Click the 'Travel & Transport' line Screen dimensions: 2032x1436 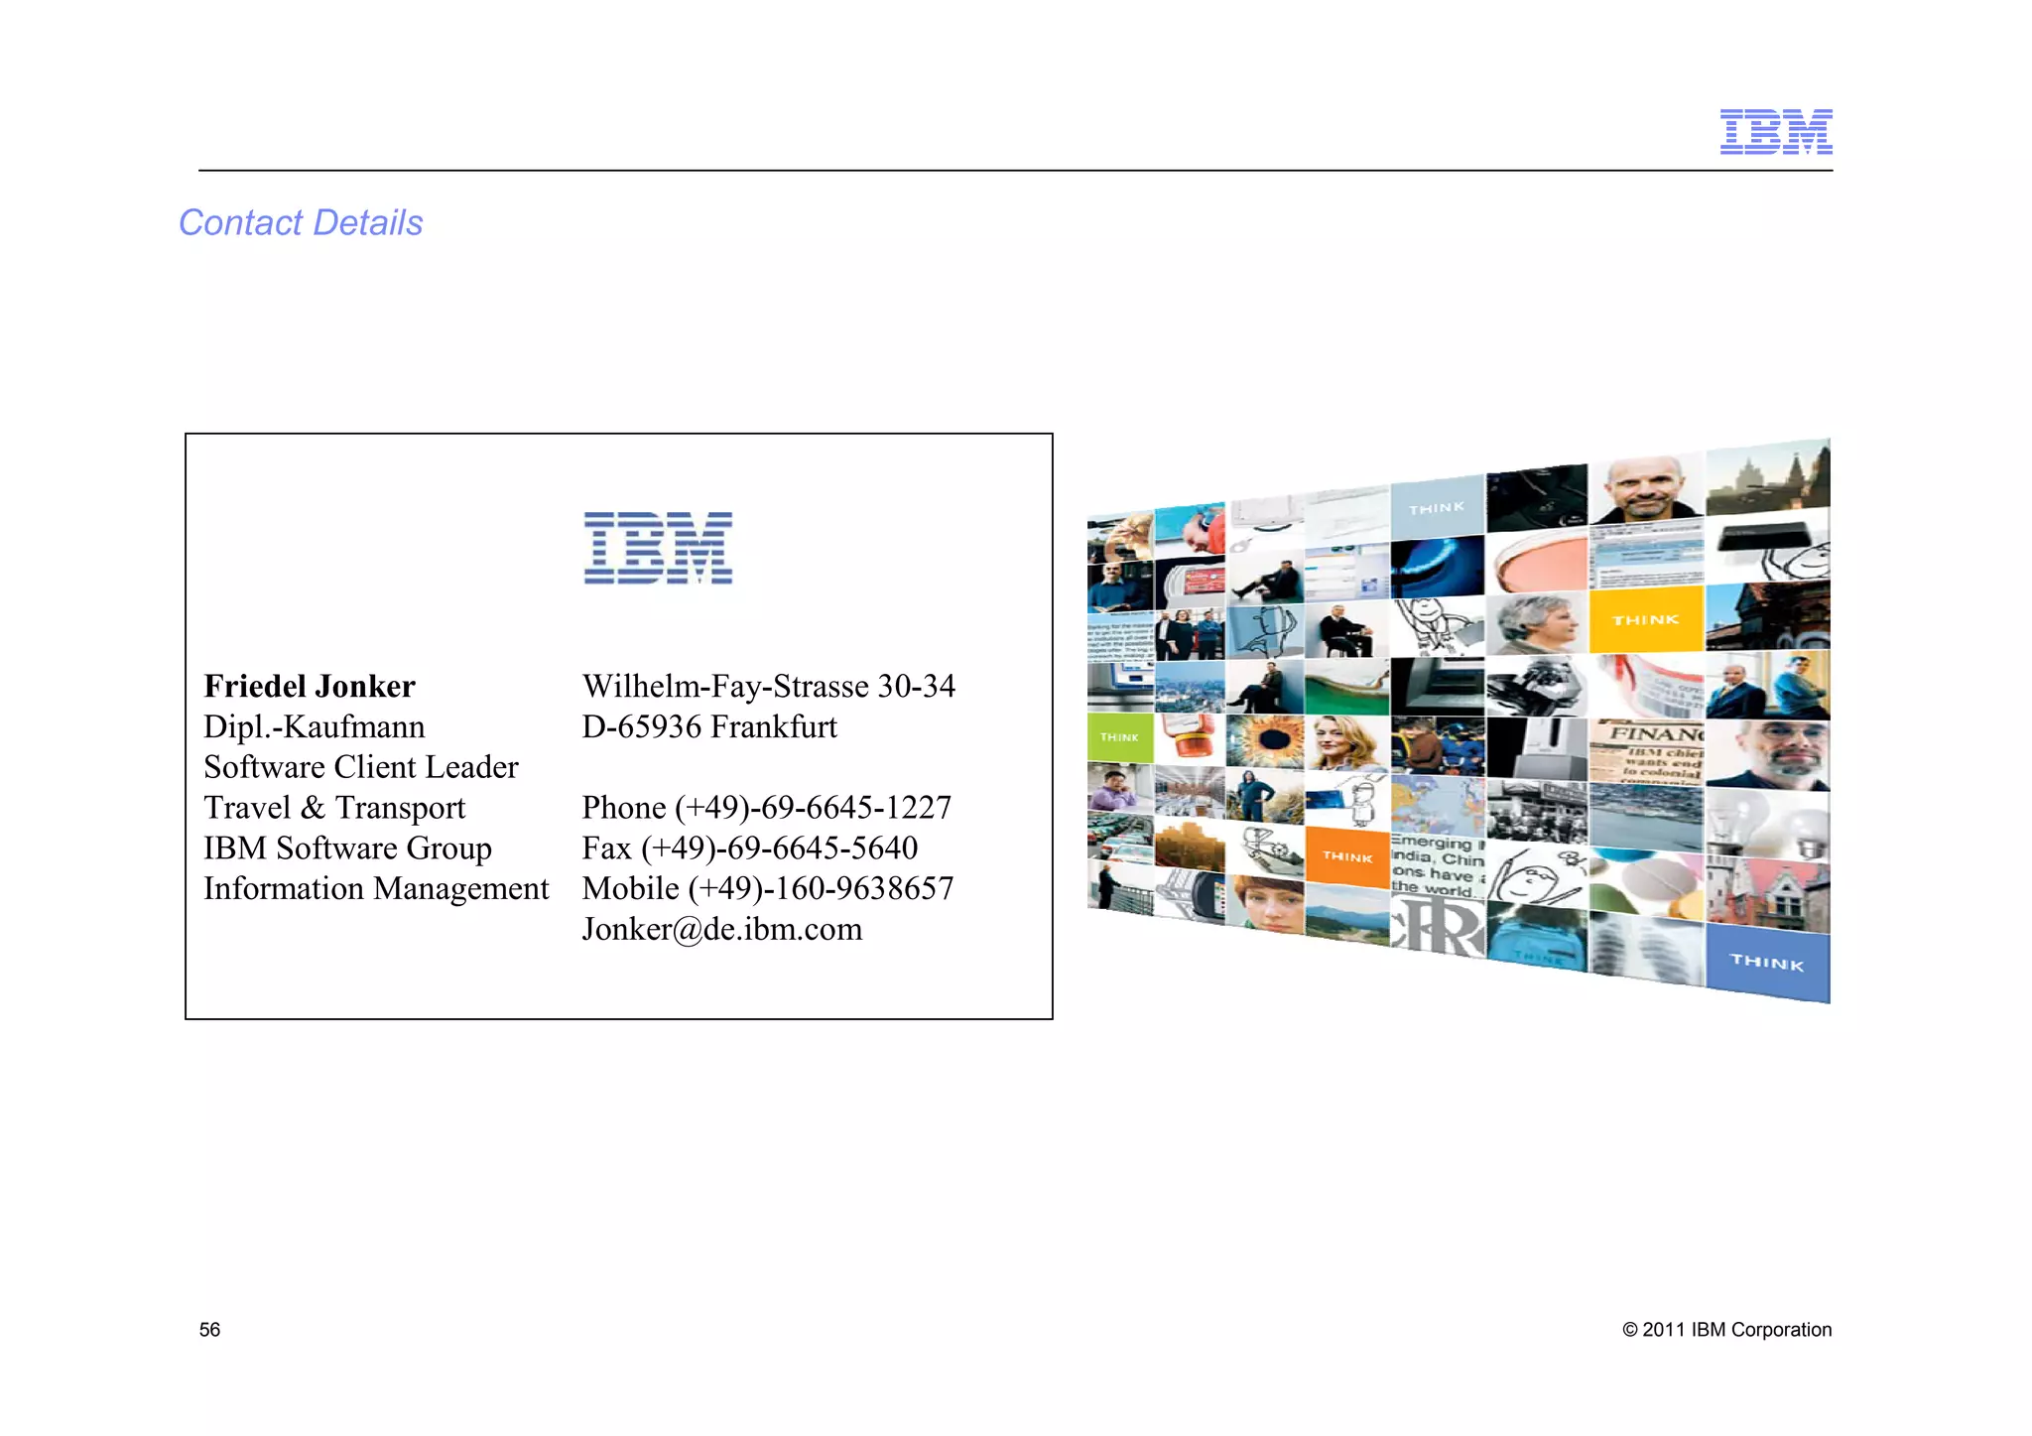pyautogui.click(x=334, y=808)
